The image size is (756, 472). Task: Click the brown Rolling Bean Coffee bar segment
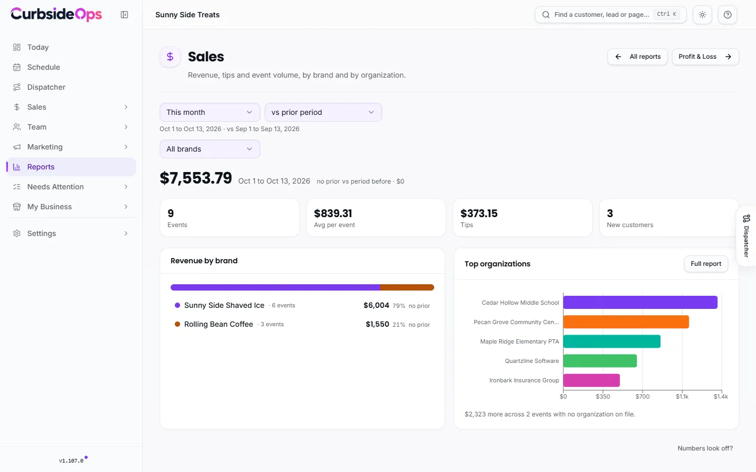point(407,287)
